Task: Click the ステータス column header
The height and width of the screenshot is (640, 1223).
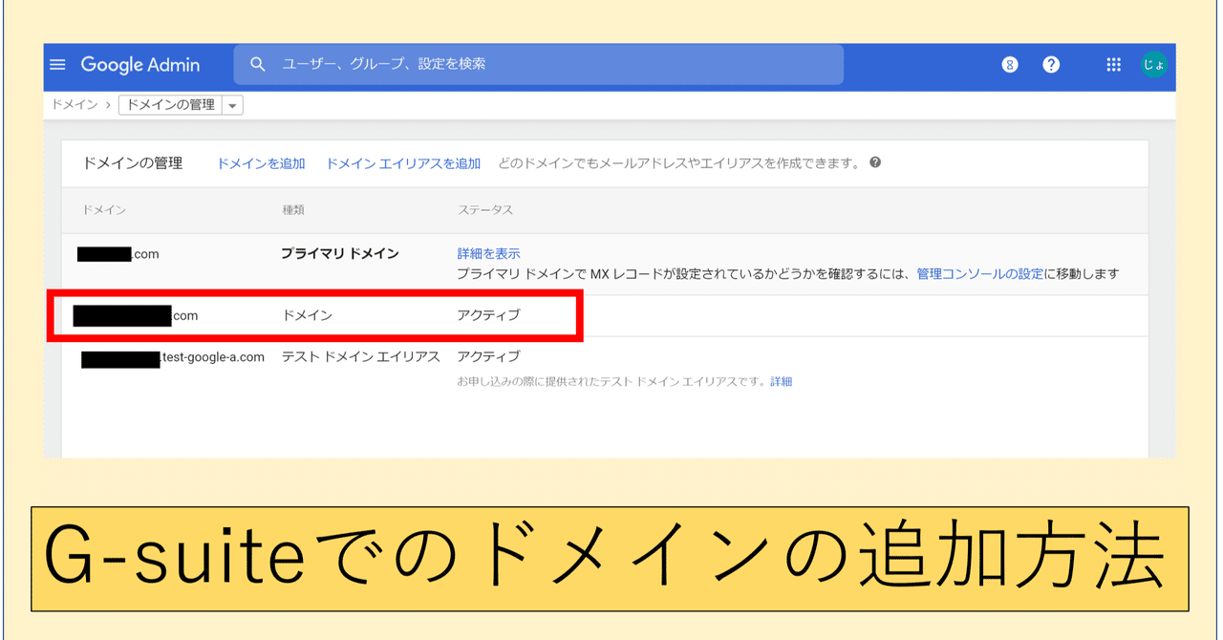Action: click(x=485, y=210)
